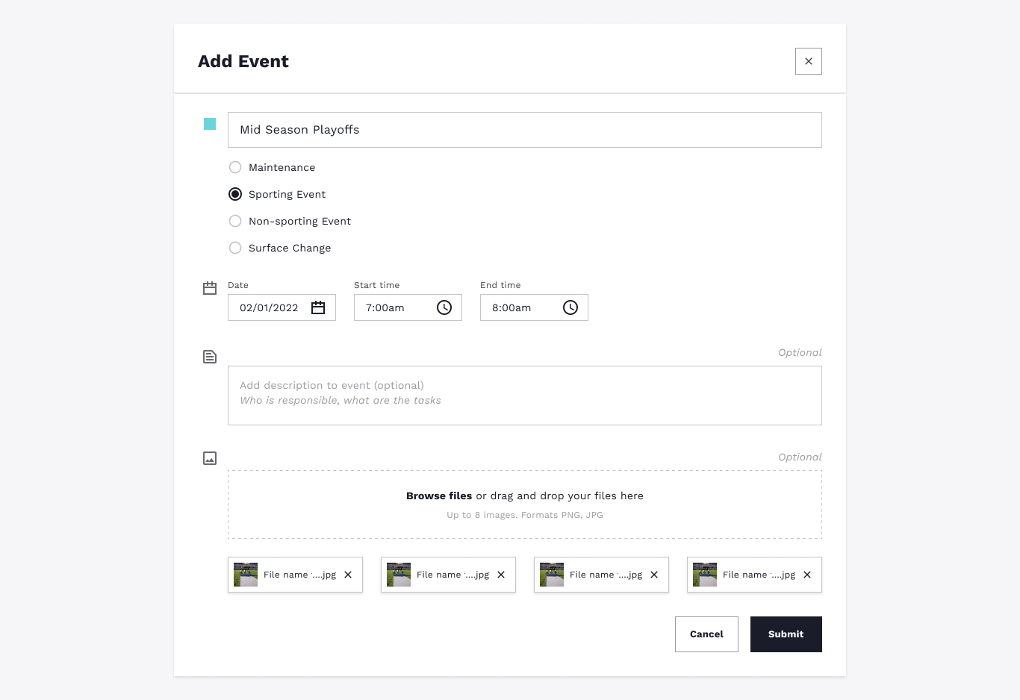Screen dimensions: 1020x700
Task: Click into the event description text area
Action: pyautogui.click(x=525, y=396)
